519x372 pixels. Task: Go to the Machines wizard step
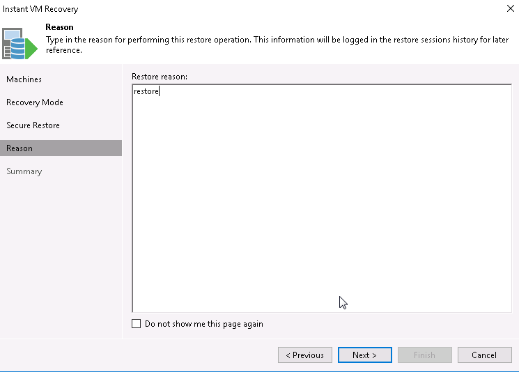point(24,79)
